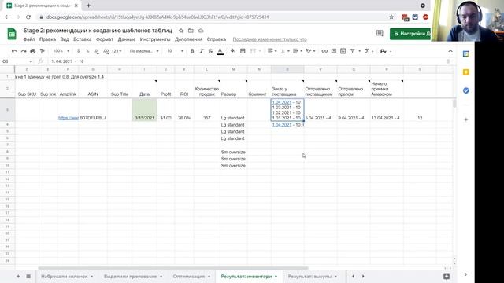Open the horizontal align options
The width and height of the screenshot is (504, 283).
click(272, 51)
